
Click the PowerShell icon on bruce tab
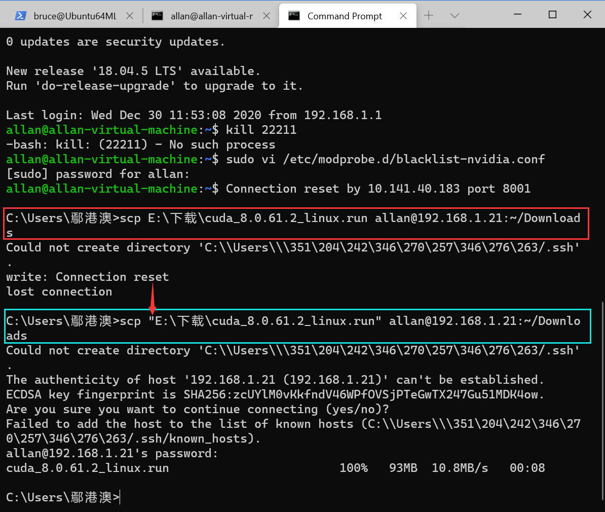[x=20, y=16]
